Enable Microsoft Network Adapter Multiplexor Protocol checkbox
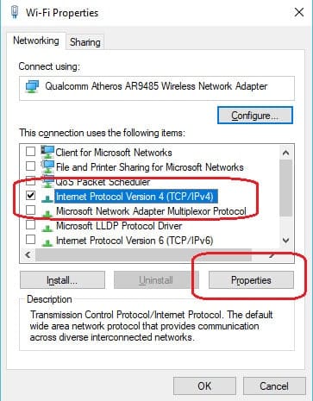313x401 pixels. click(30, 210)
